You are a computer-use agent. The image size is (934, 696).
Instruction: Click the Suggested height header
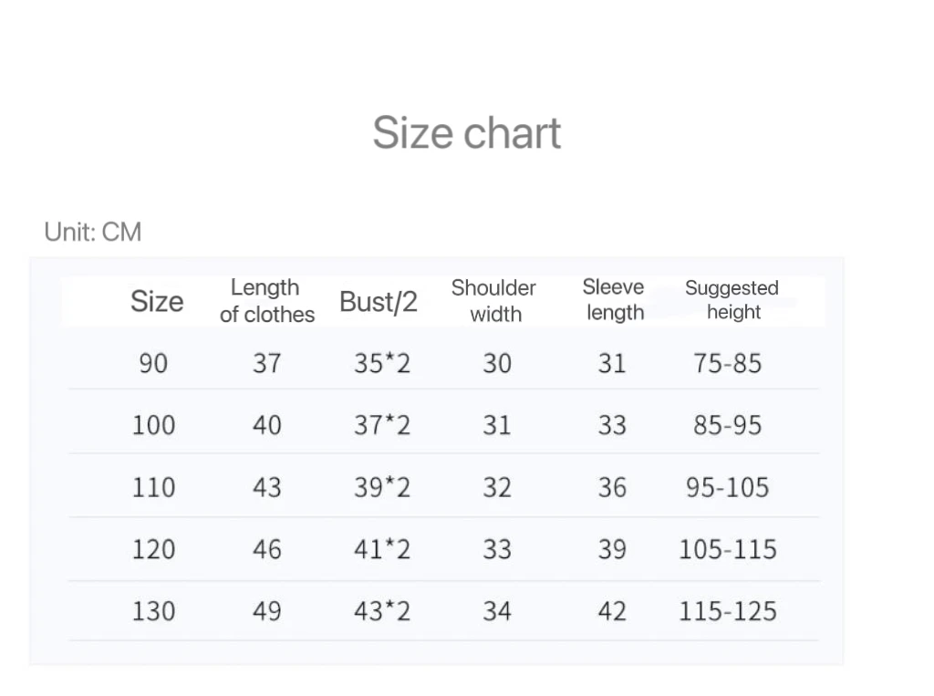[732, 300]
